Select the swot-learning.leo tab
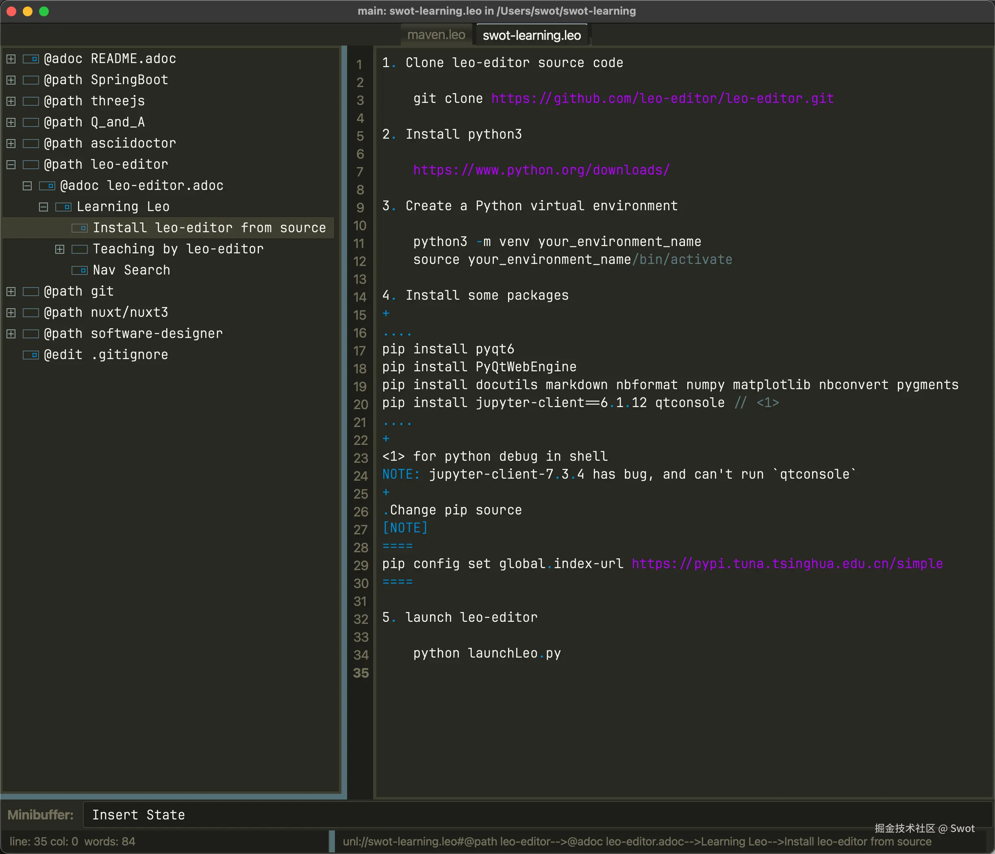 pyautogui.click(x=531, y=35)
